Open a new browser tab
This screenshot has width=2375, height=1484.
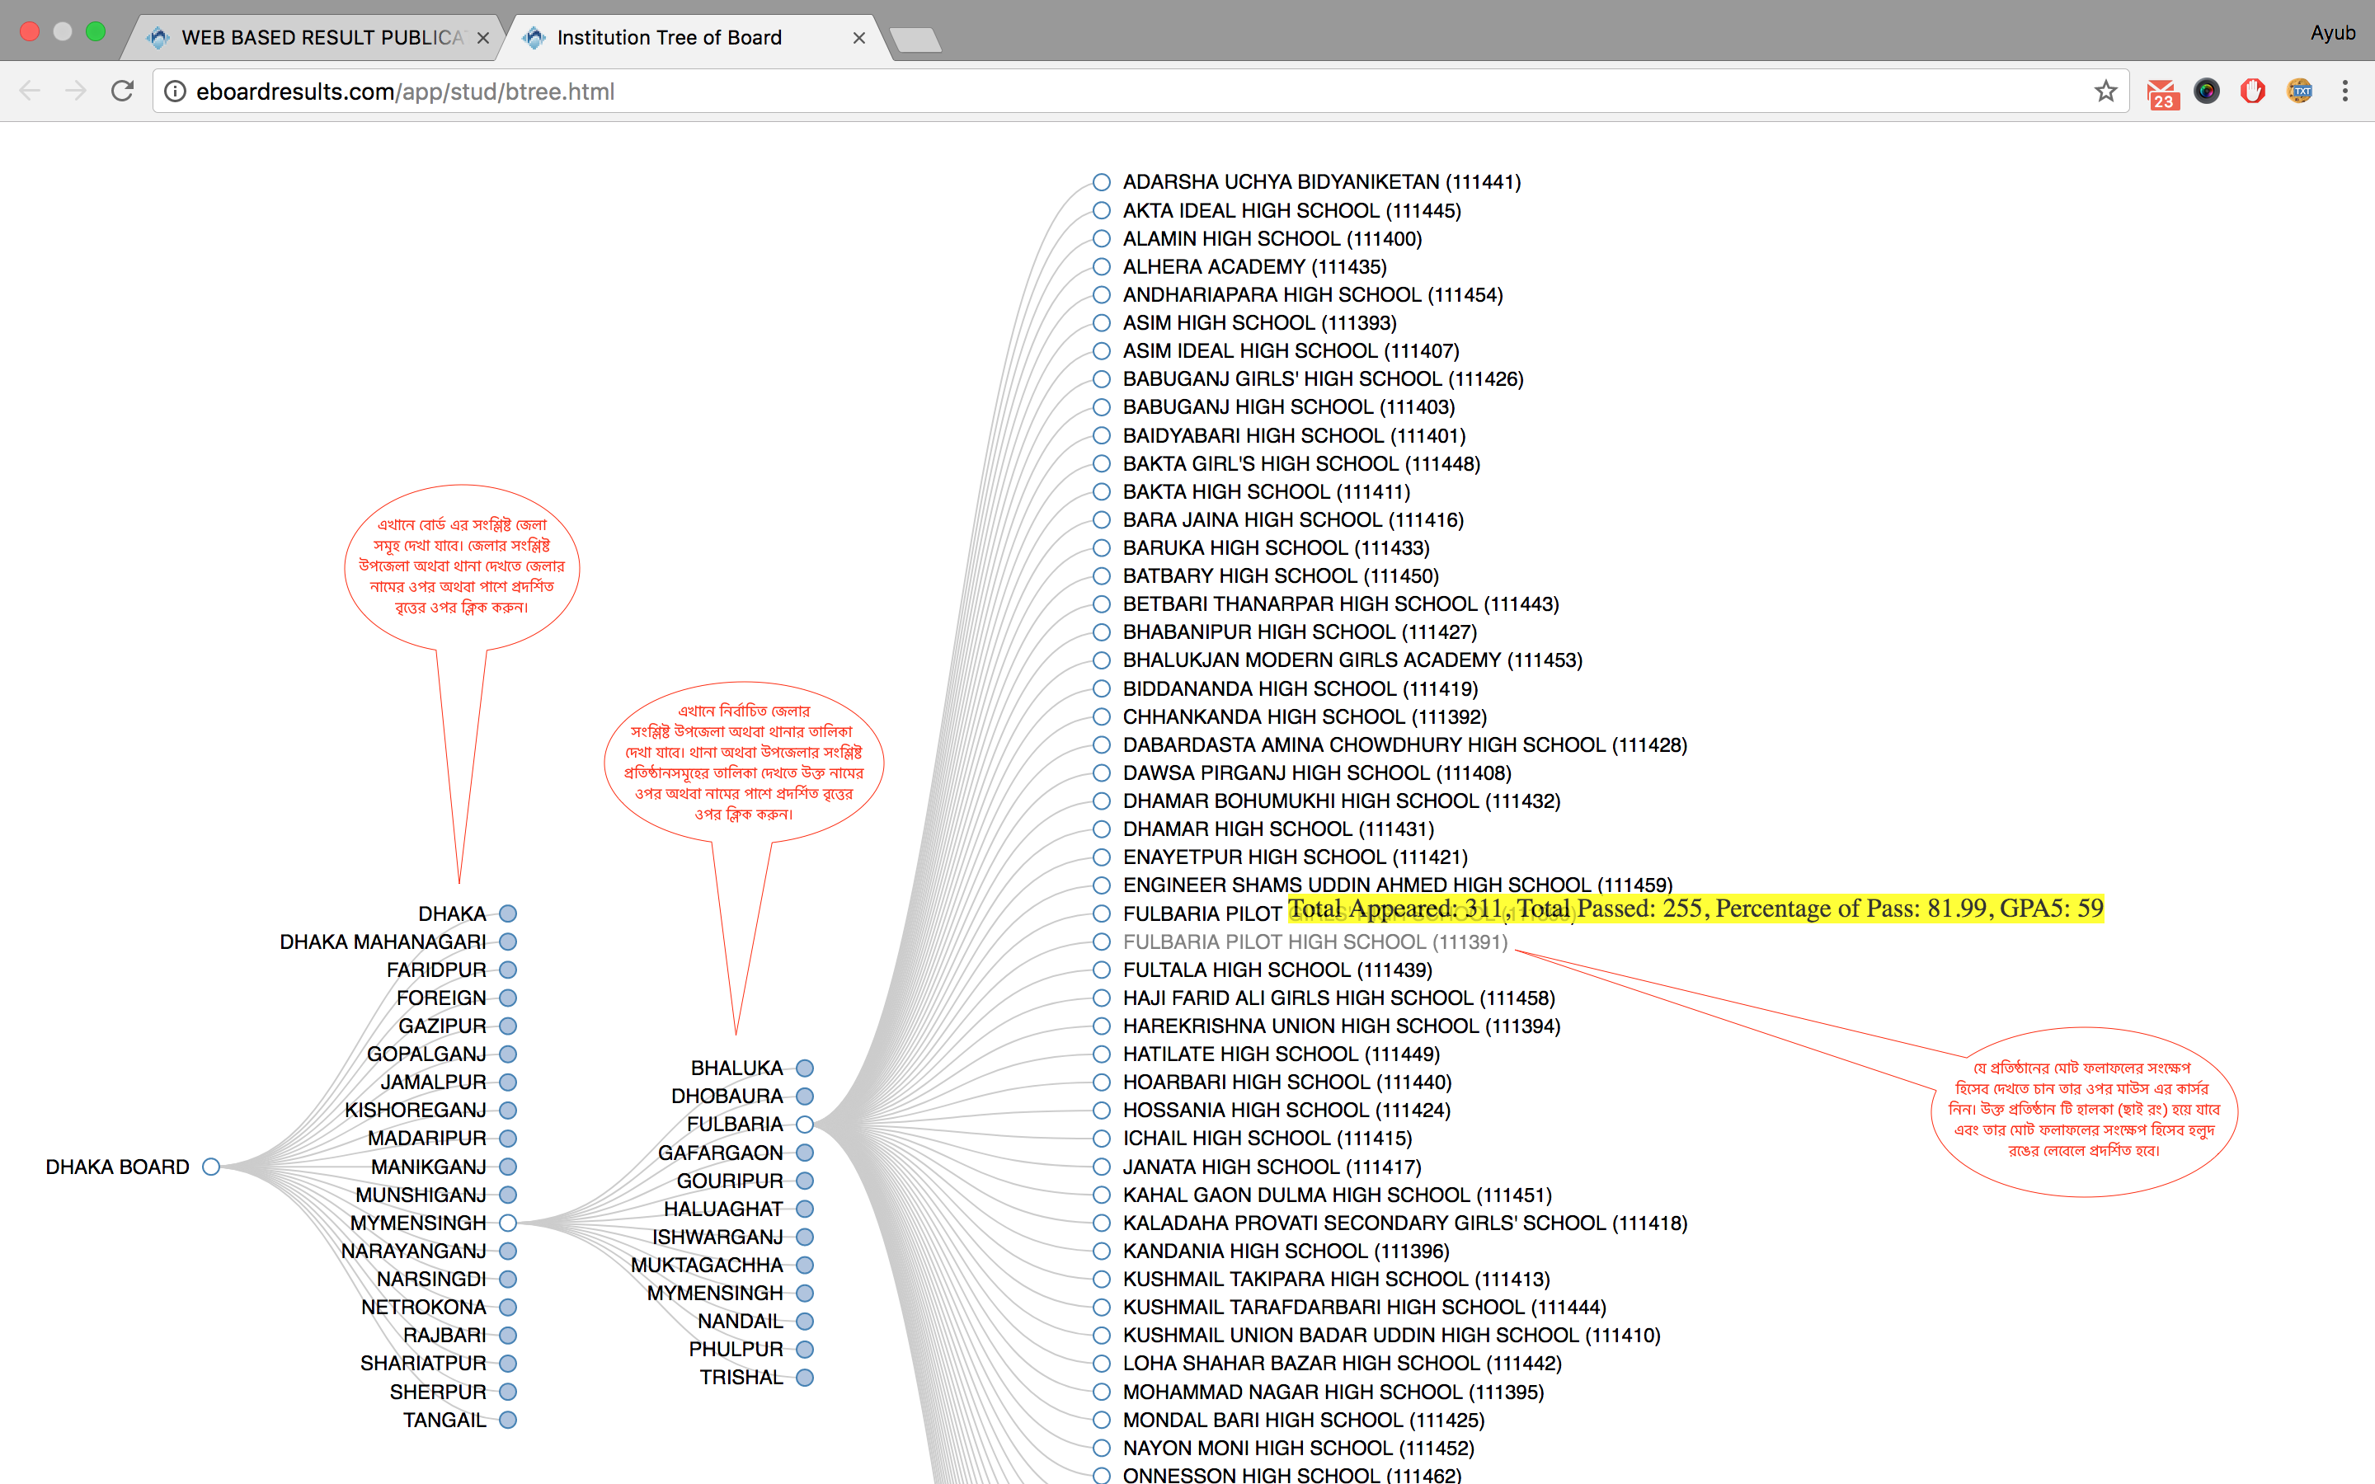tap(915, 40)
